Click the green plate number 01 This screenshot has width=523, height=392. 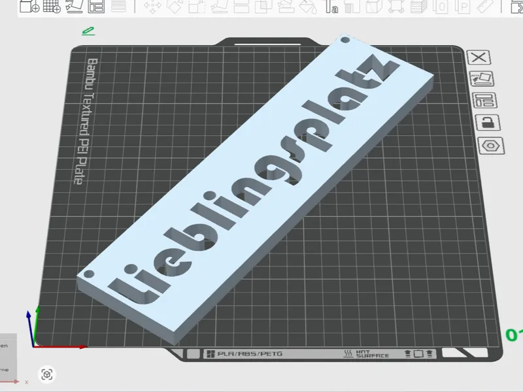point(514,335)
